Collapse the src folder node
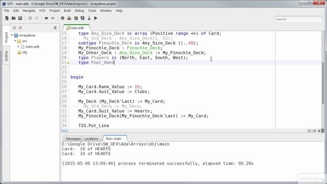This screenshot has width=327, height=184. tap(15, 41)
